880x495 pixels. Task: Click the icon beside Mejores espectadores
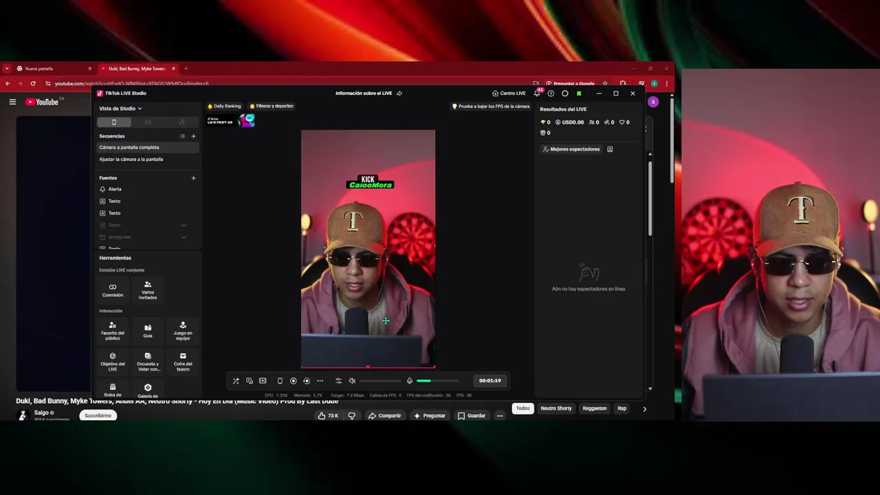(x=610, y=149)
